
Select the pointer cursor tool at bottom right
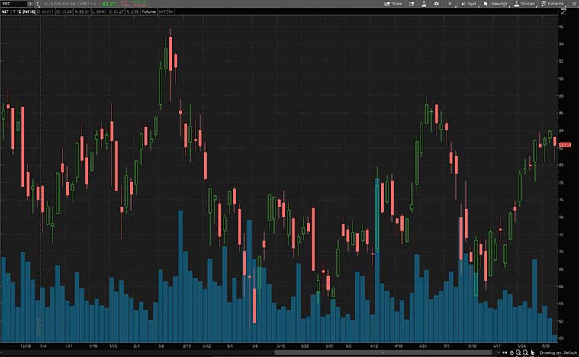pos(532,352)
